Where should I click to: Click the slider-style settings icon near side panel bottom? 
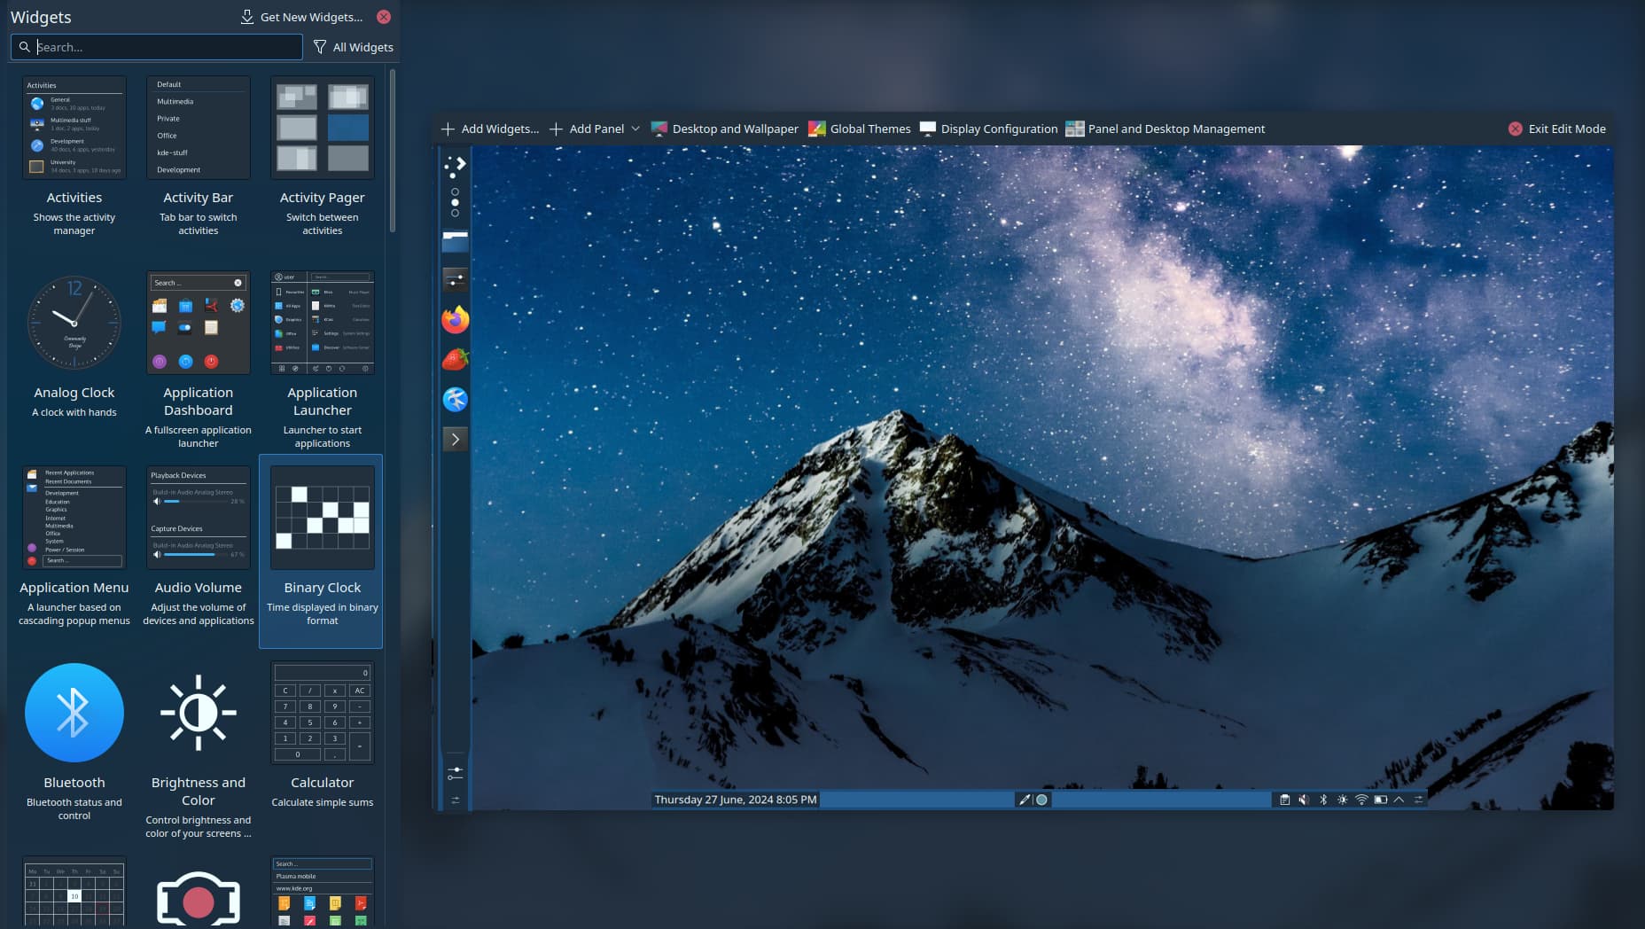(x=455, y=774)
